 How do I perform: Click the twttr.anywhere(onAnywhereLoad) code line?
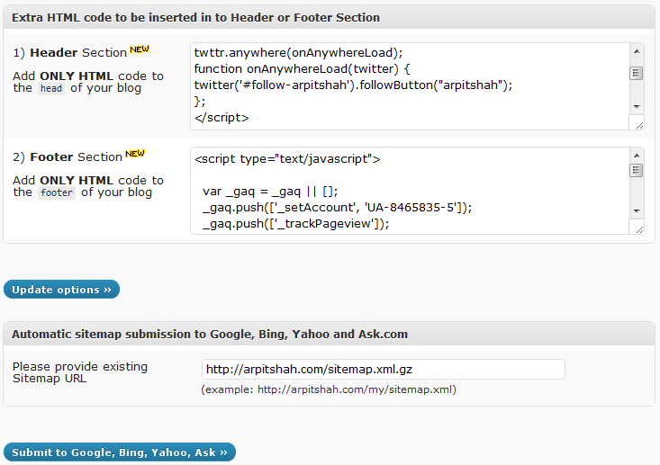coord(298,52)
